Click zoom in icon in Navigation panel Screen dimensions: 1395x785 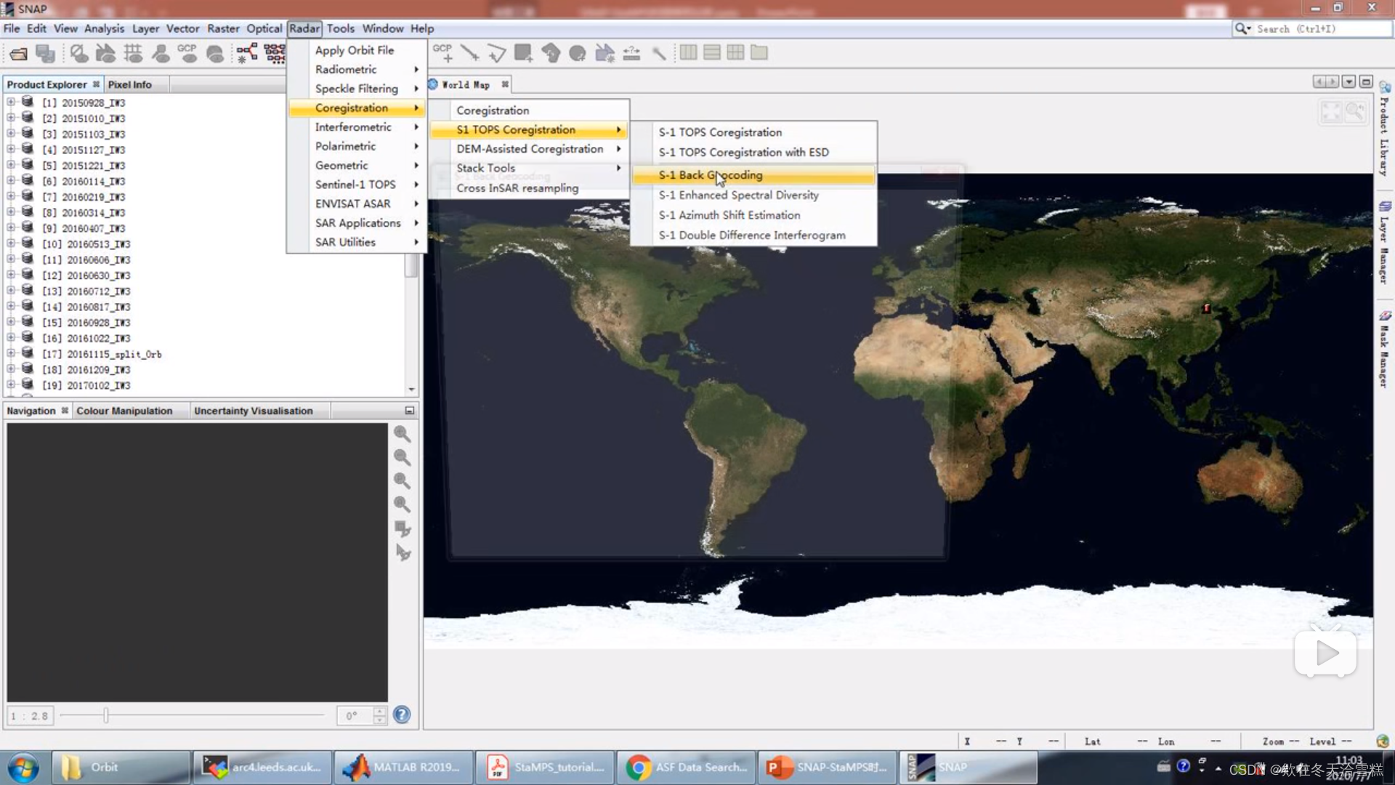[x=402, y=434]
